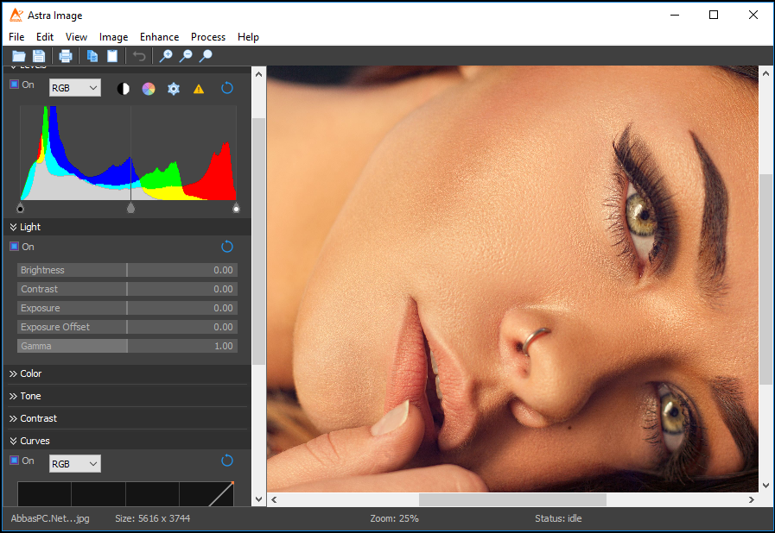Viewport: 775px width, 533px height.
Task: Save the image with the floppy disk icon
Action: [x=39, y=56]
